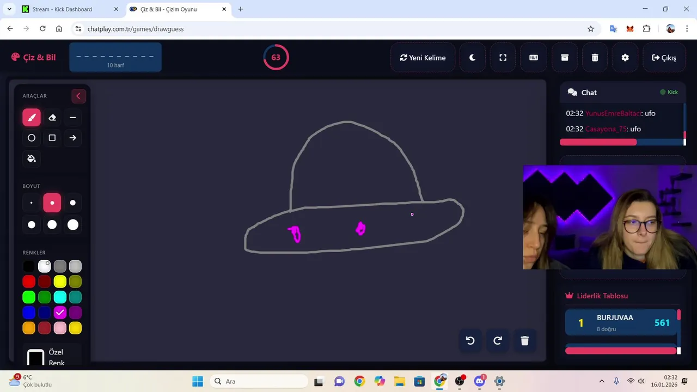697x392 pixels.
Task: Open Discord from the taskbar
Action: 480,381
